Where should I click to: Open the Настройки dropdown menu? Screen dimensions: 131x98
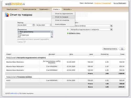click(68, 9)
